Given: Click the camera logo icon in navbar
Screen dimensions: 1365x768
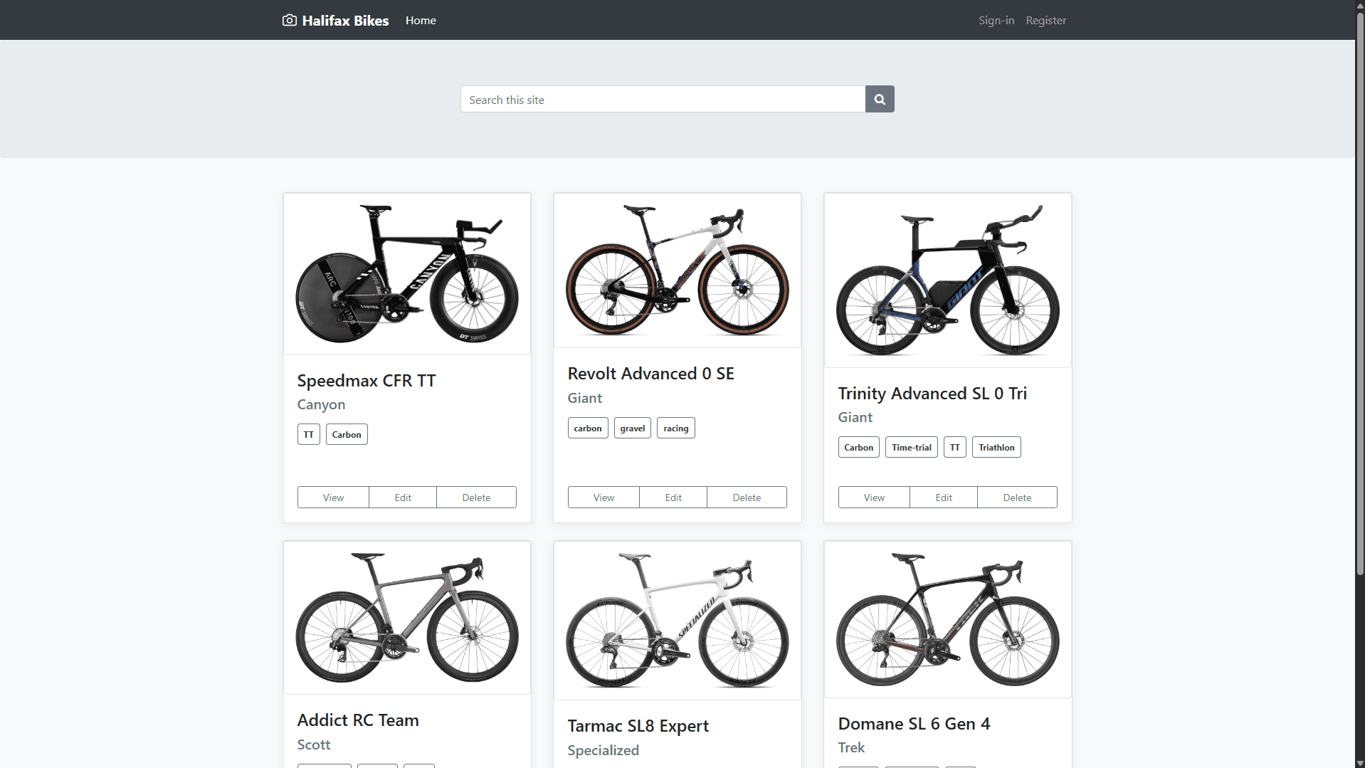Looking at the screenshot, I should coord(289,20).
